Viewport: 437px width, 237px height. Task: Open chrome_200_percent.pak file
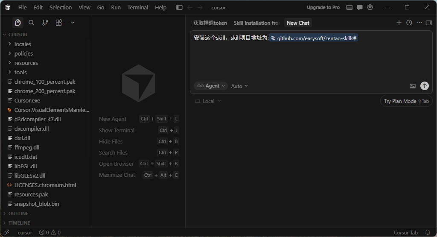coord(45,91)
